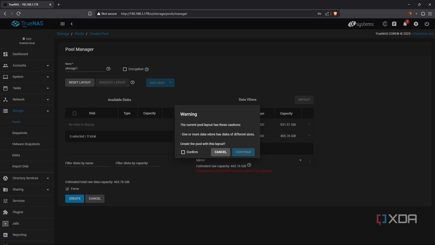Viewport: 435px width, 245px height.
Task: Click the Create Pool breadcrumb link
Action: 99,34
